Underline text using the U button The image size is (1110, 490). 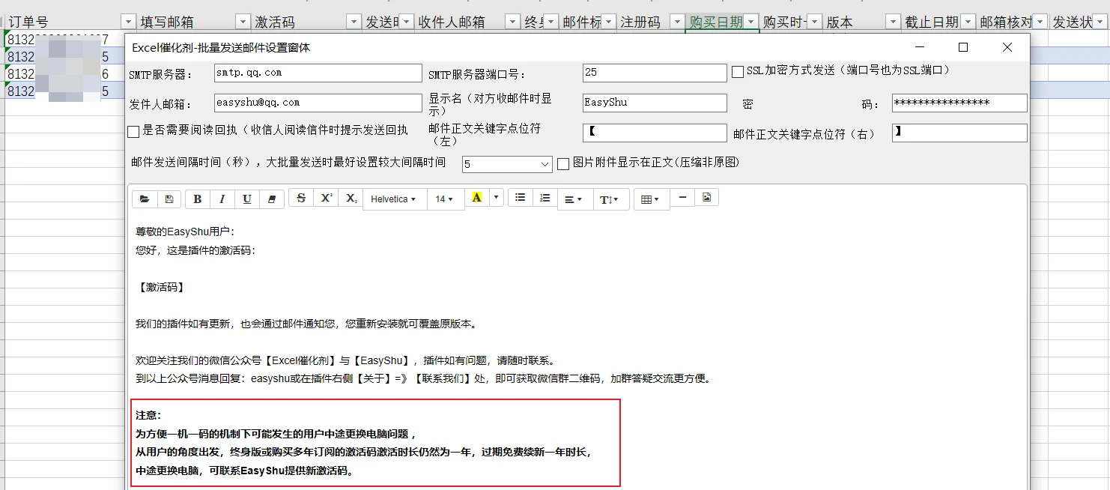[247, 199]
